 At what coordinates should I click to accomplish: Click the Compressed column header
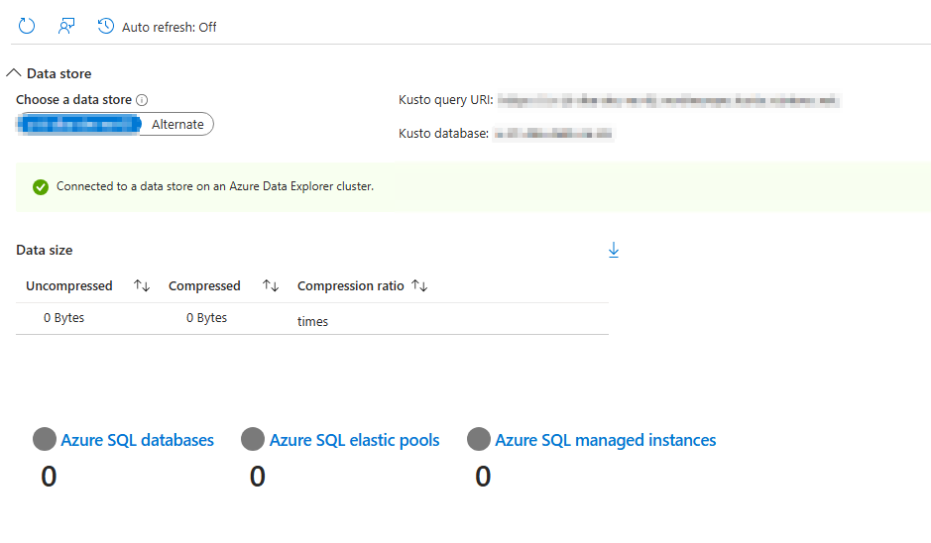pos(204,286)
